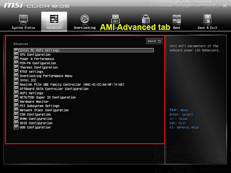
Task: Open Realtek PCIe GBE Family Controller entry
Action: pos(72,84)
